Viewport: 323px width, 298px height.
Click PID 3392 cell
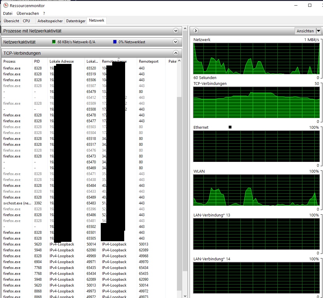click(38, 203)
